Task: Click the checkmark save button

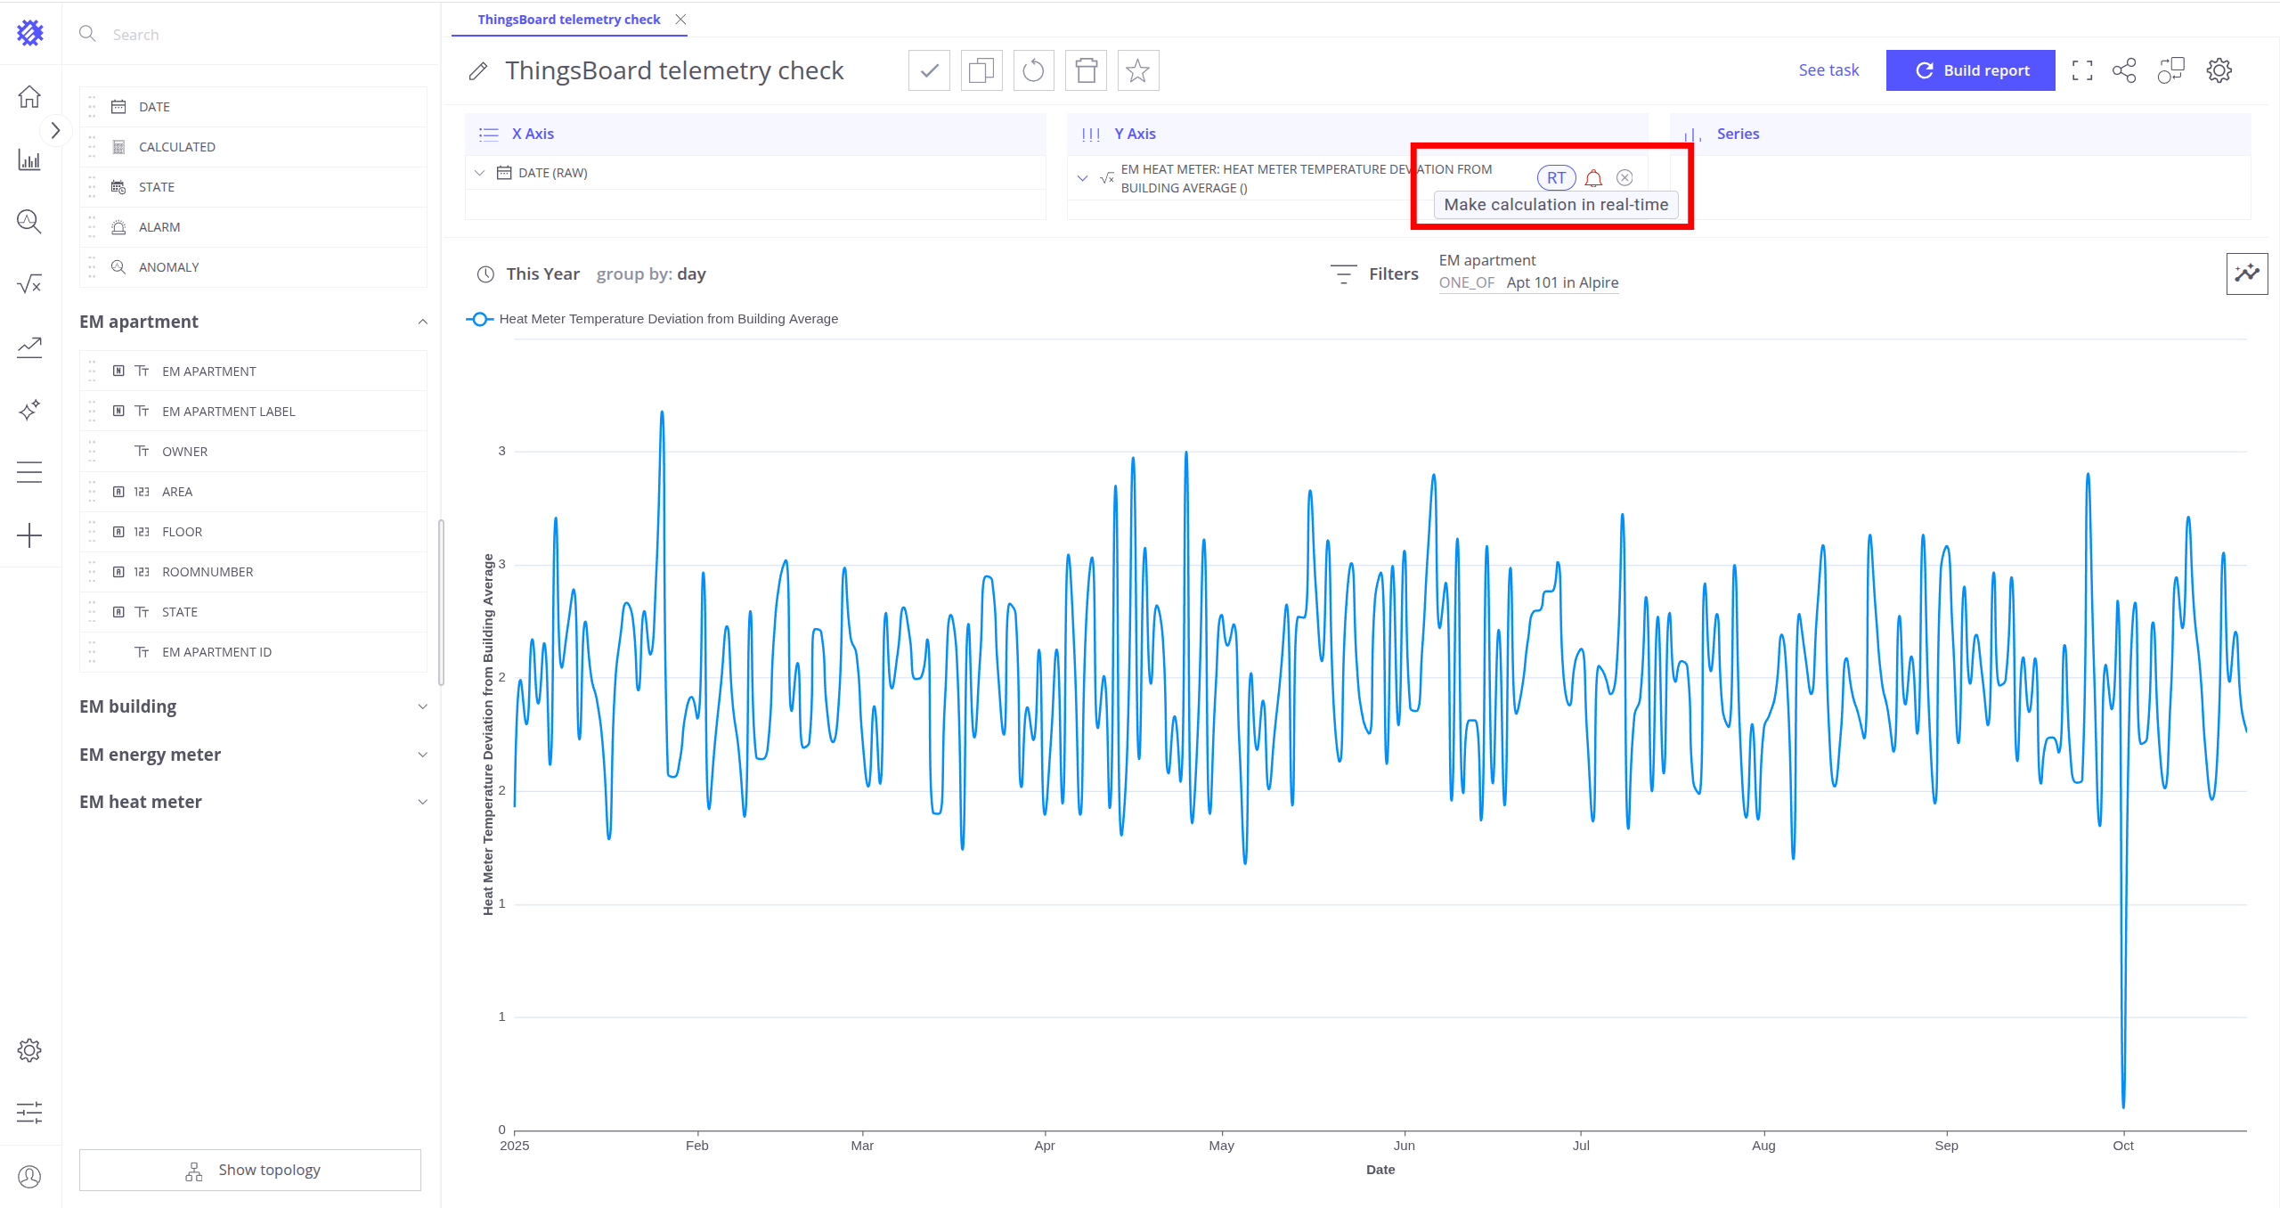Action: pyautogui.click(x=929, y=70)
